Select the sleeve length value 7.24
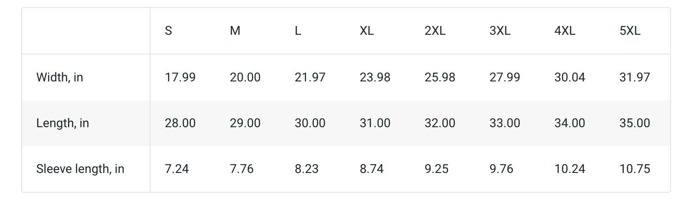Viewport: 686px width, 213px height. (177, 169)
